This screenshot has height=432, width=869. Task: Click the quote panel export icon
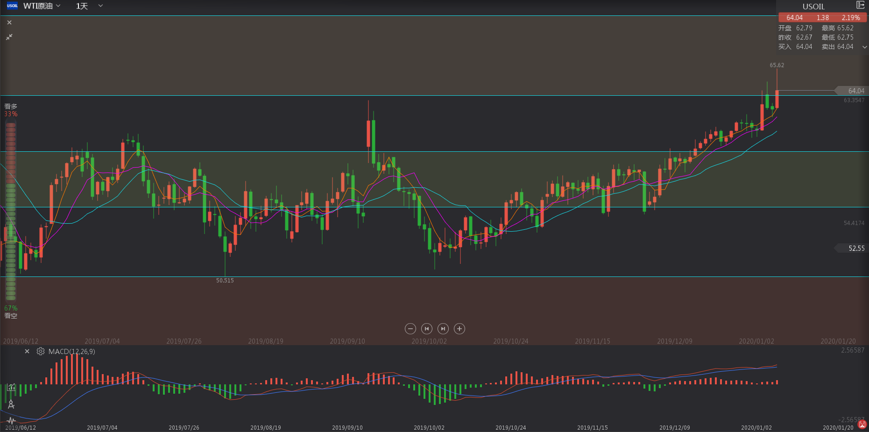click(x=860, y=5)
